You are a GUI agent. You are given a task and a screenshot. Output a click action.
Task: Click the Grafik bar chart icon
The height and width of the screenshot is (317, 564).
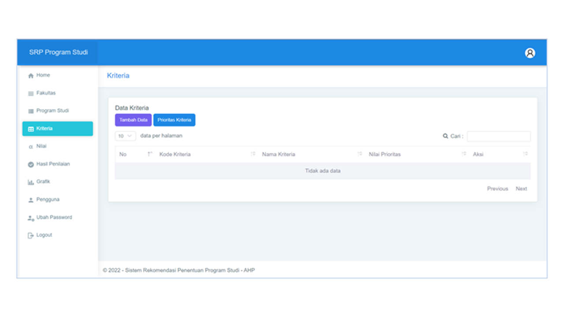tap(31, 182)
